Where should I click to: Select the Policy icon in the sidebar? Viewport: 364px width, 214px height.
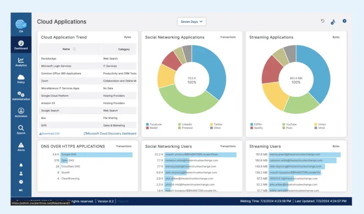coord(20,78)
